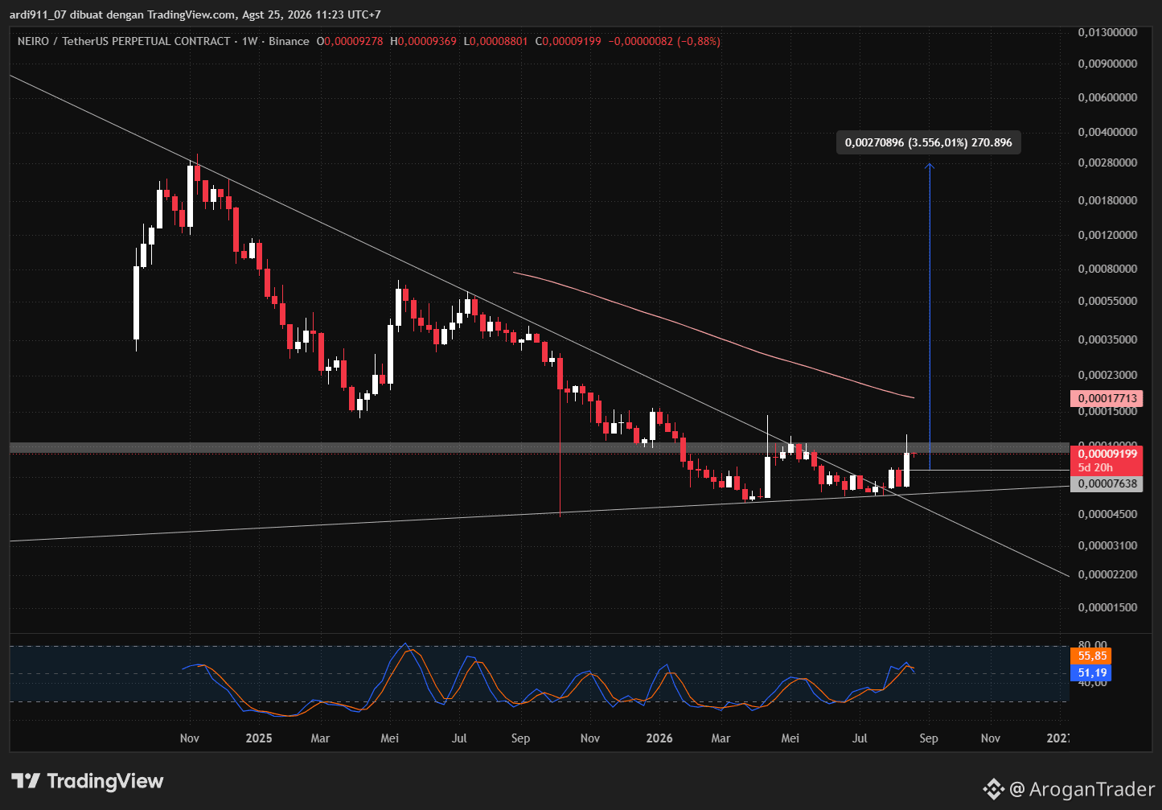Click the blue stochastic value 51,19
The image size is (1162, 810).
pos(1092,672)
